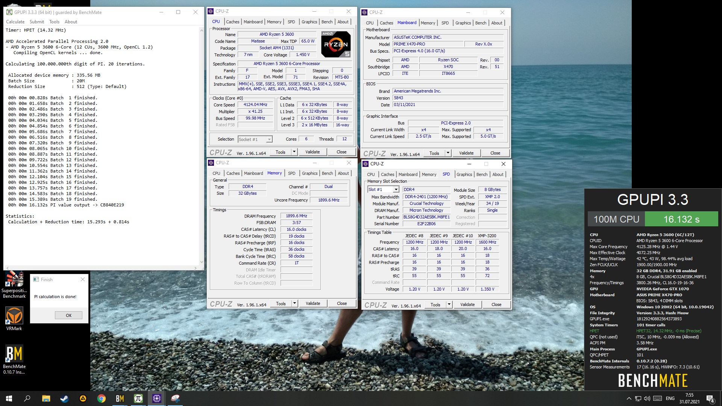Open GPUPI Calculate menu
Screen dimensions: 722x406
[15, 22]
